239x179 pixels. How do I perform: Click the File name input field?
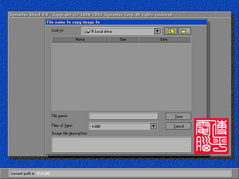pyautogui.click(x=123, y=116)
